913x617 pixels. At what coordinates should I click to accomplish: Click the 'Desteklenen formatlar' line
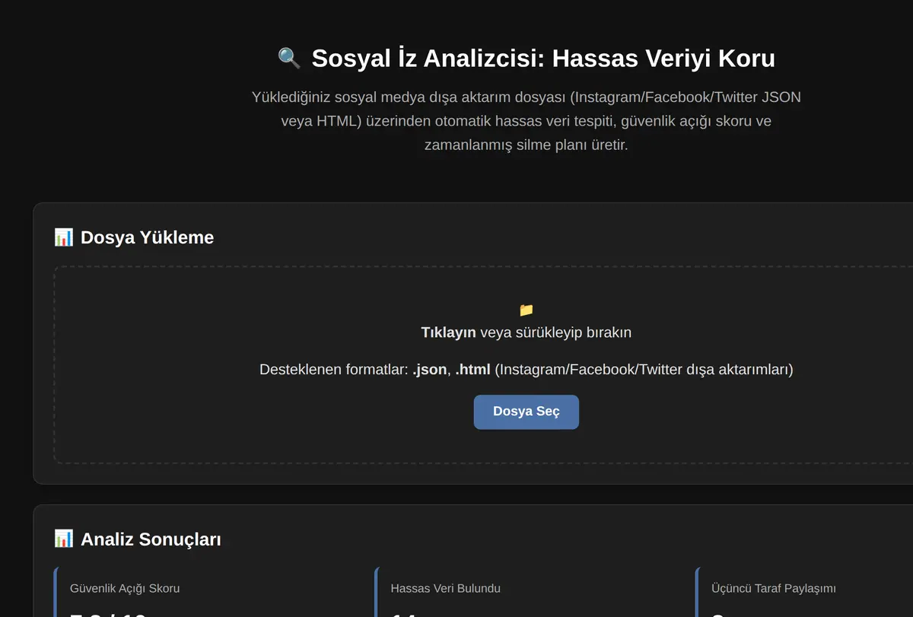[526, 370]
